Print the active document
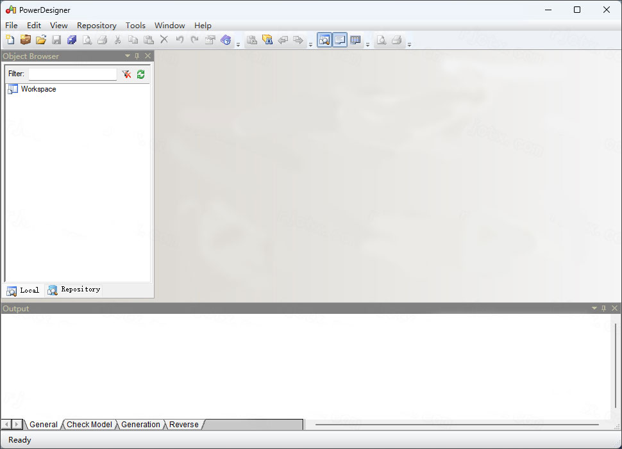Image resolution: width=622 pixels, height=449 pixels. 103,40
